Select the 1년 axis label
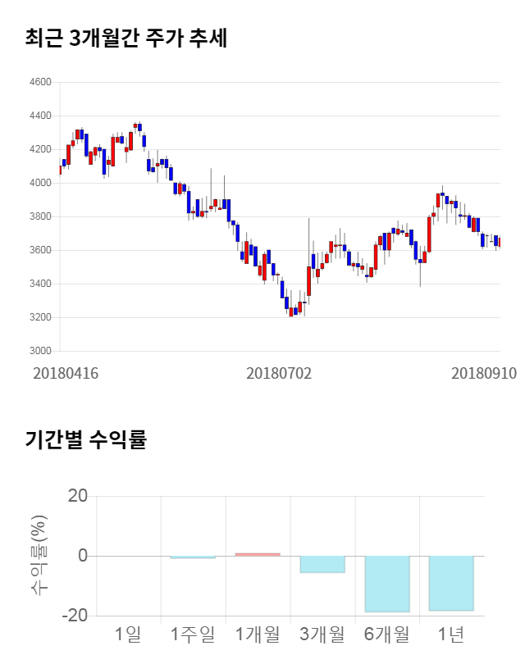Screen dimensions: 525x664 click(451, 634)
